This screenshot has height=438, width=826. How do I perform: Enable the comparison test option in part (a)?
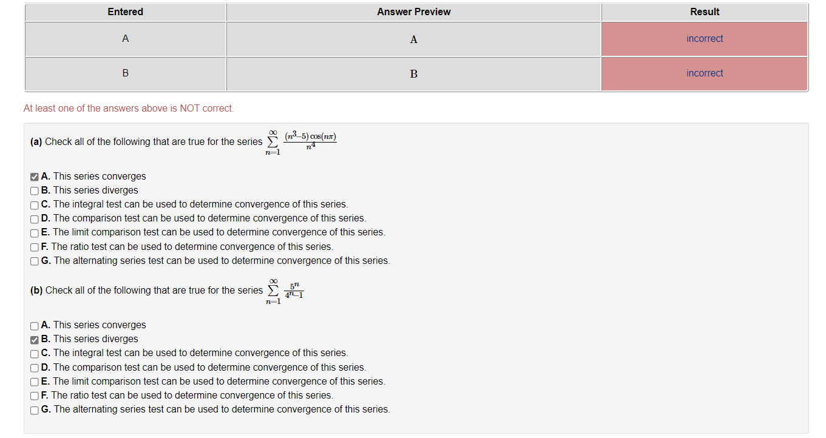pyautogui.click(x=34, y=218)
